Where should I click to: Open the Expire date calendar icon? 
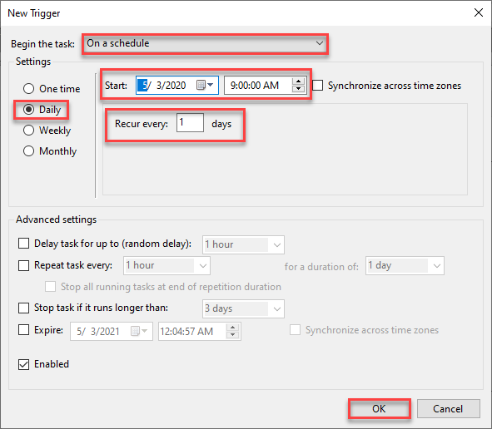pyautogui.click(x=139, y=331)
